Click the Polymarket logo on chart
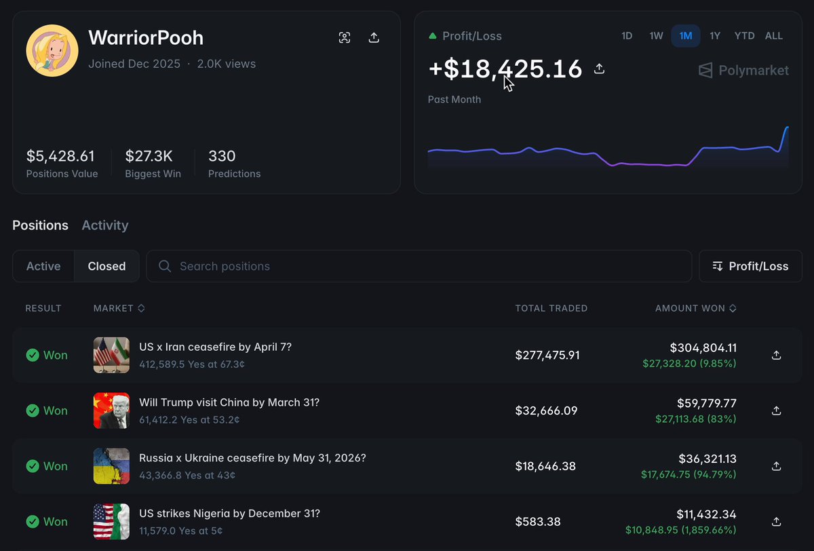 pyautogui.click(x=744, y=71)
